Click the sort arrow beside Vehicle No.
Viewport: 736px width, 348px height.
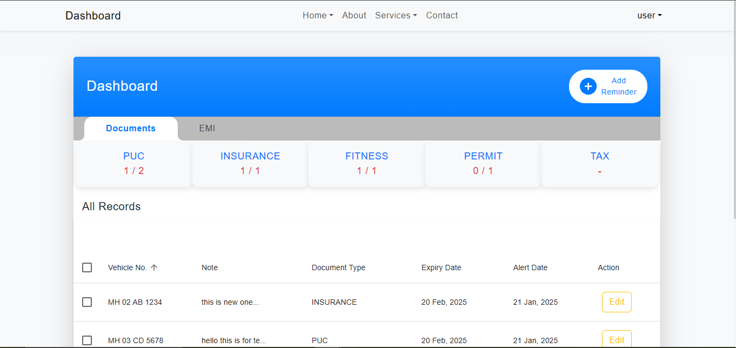[x=154, y=267]
